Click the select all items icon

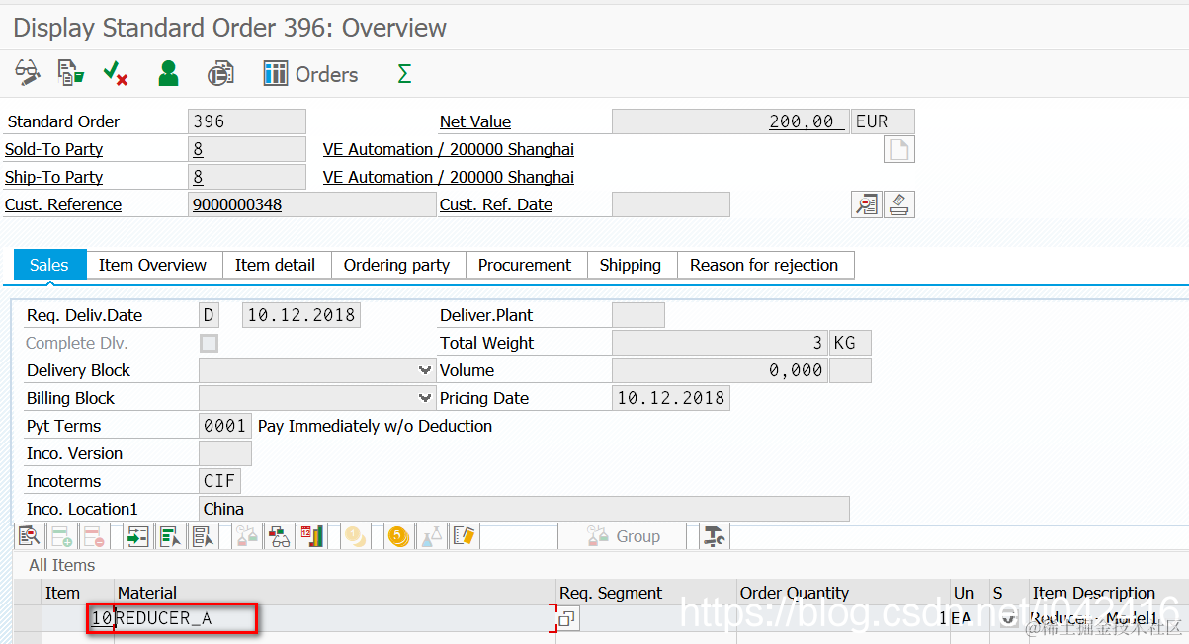click(170, 536)
